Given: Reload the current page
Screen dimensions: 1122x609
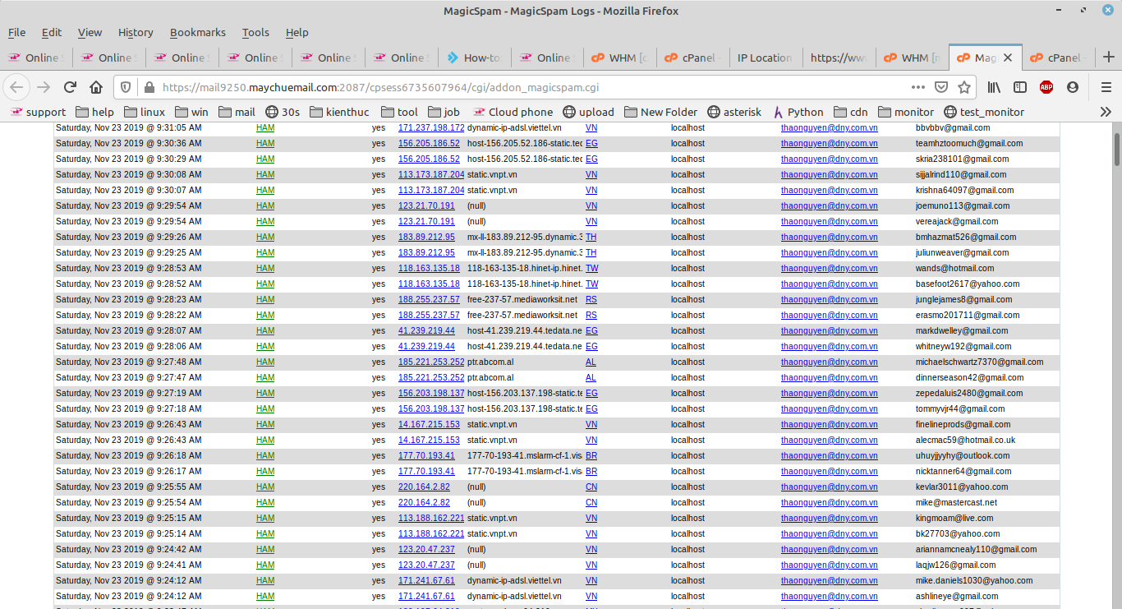Looking at the screenshot, I should point(70,86).
